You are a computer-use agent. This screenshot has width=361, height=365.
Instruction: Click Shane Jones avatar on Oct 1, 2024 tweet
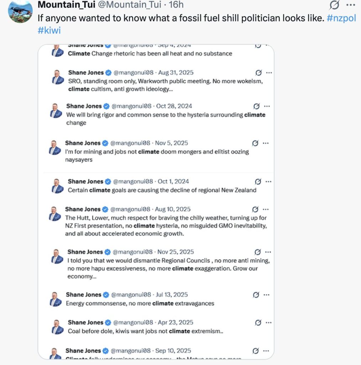(57, 185)
